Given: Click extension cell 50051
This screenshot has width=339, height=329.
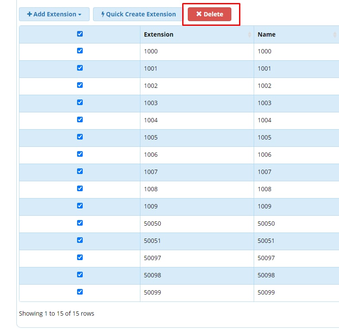Looking at the screenshot, I should 197,241.
